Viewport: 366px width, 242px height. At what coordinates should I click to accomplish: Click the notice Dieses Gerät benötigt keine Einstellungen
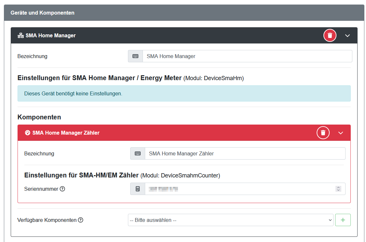click(x=184, y=93)
